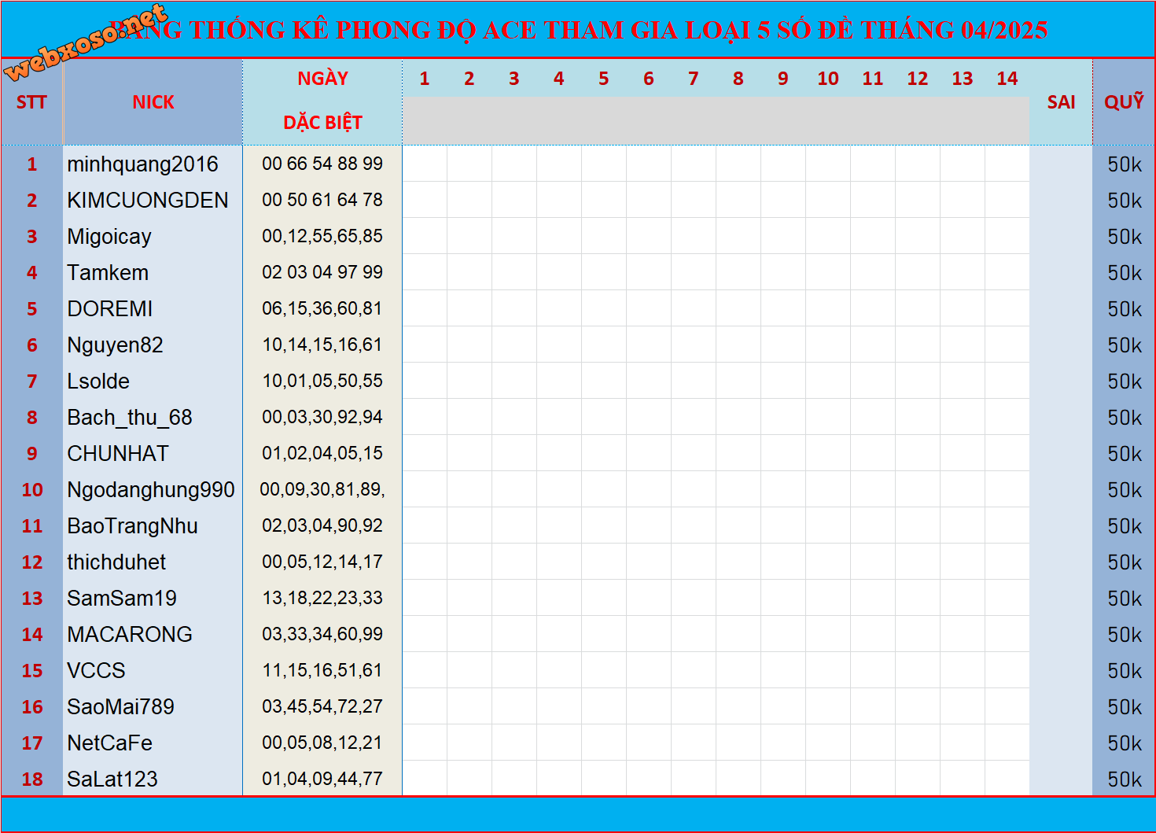Screen dimensions: 1156x833
Task: Select nick Migoicay
Action: pos(109,237)
